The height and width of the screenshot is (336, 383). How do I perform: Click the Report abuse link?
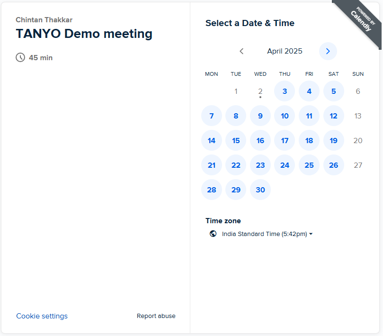(x=156, y=316)
